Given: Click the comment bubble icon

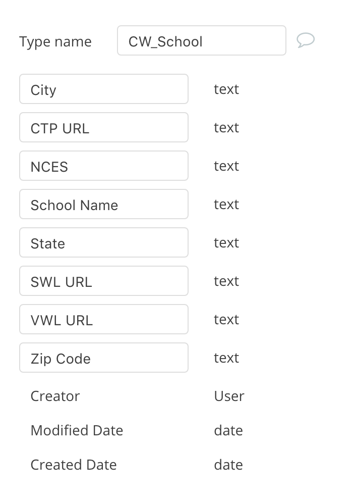Looking at the screenshot, I should tap(306, 40).
